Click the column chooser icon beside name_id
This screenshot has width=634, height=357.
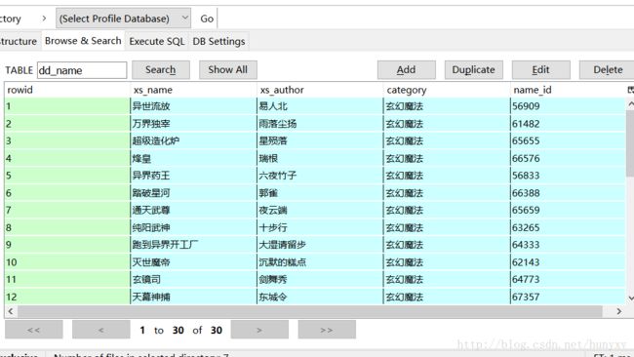pos(630,90)
